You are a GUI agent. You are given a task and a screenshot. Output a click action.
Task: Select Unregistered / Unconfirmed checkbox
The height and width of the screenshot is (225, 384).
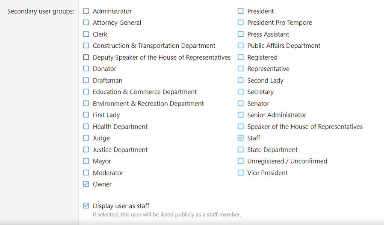click(x=240, y=161)
